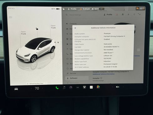The image size is (153, 115).
Task: Tap the Bluetooth icon in settings header
Action: 134,14
